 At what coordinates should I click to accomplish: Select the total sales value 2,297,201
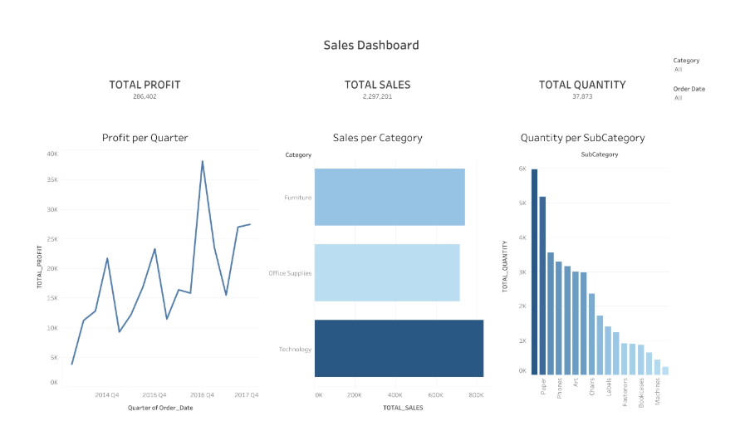pyautogui.click(x=377, y=96)
